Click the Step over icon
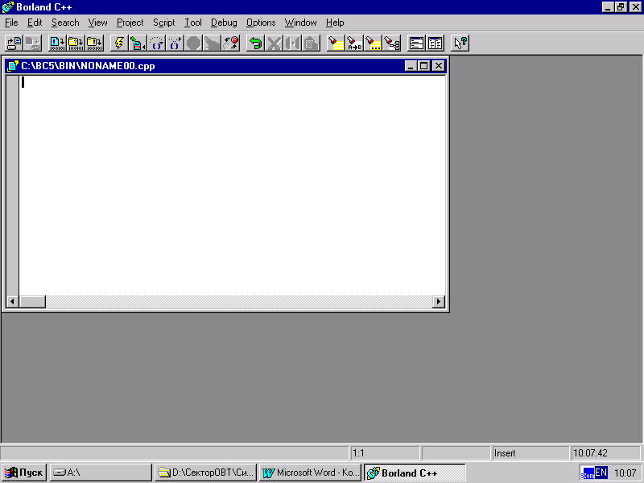Viewport: 644px width, 483px height. tap(156, 43)
